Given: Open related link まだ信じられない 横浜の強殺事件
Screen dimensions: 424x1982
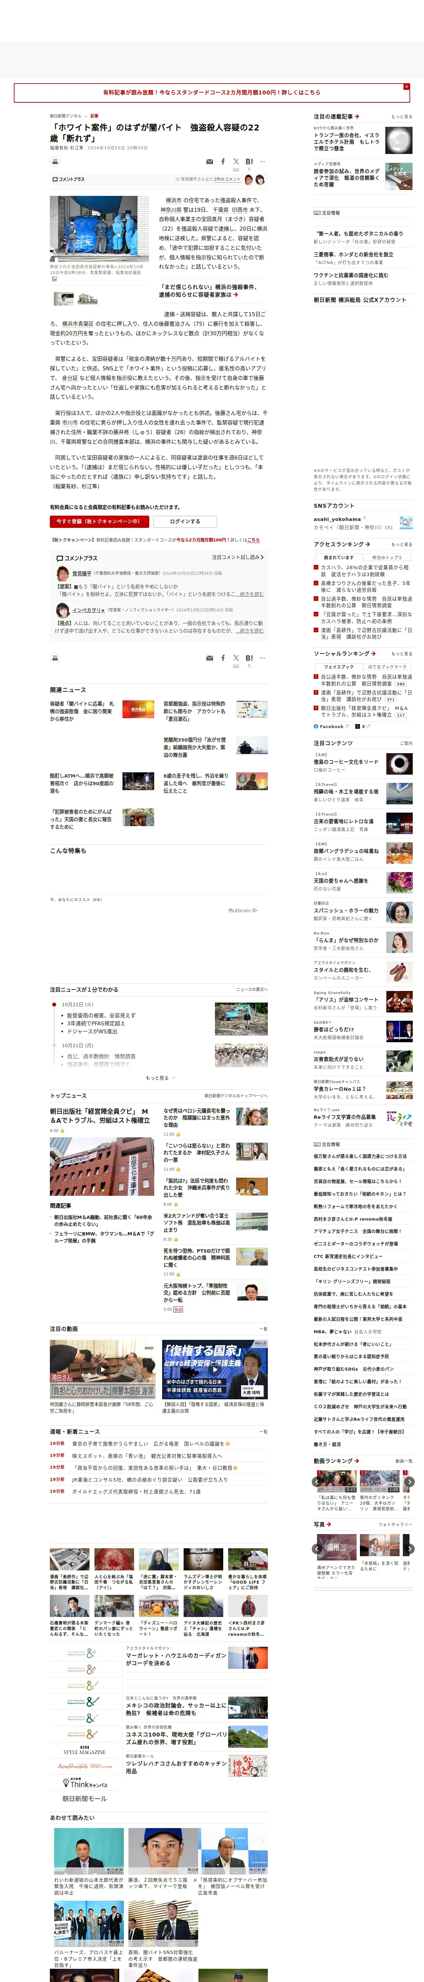Looking at the screenshot, I should point(209,291).
